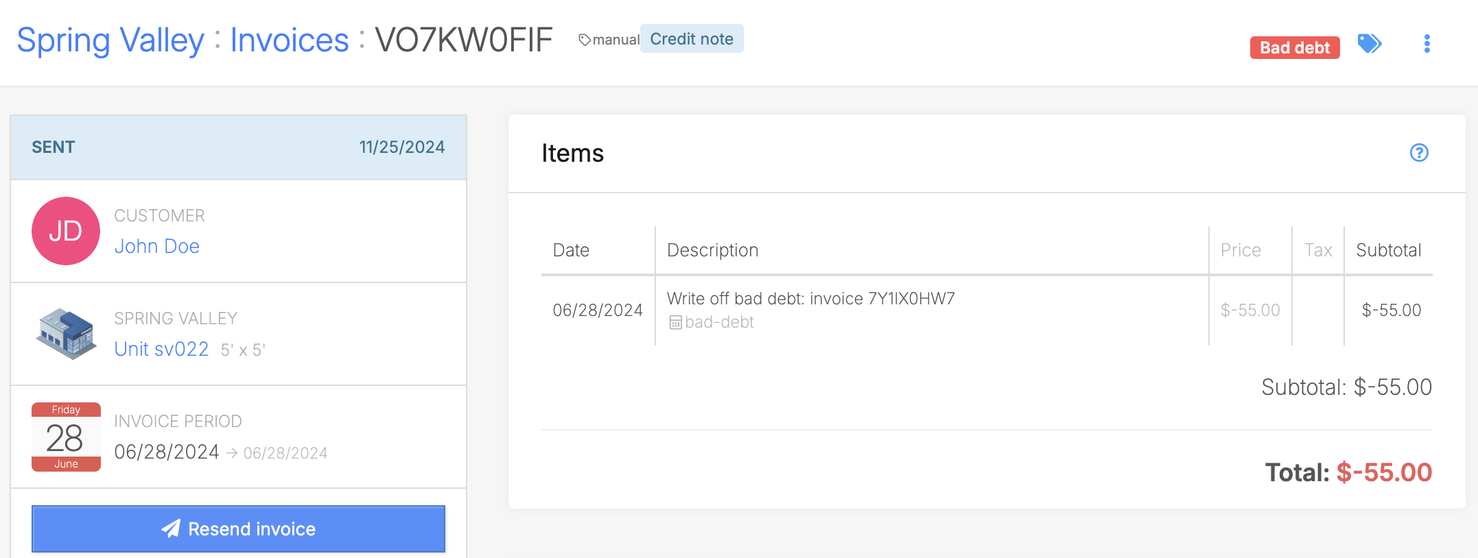1478x558 pixels.
Task: Open John Doe customer profile link
Action: click(x=157, y=246)
